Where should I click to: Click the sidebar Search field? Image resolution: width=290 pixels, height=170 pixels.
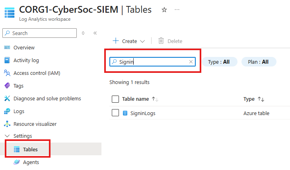tap(40, 33)
